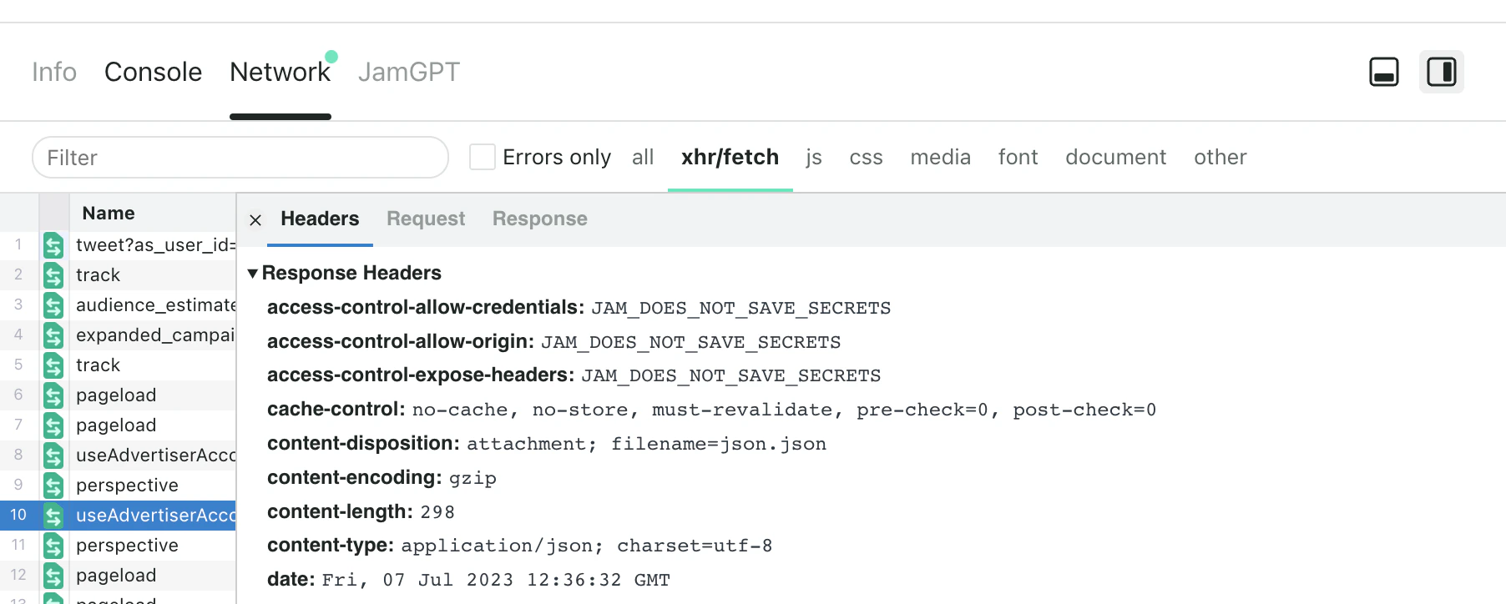The image size is (1506, 604).
Task: Collapse the Response Headers section
Action: 253,273
